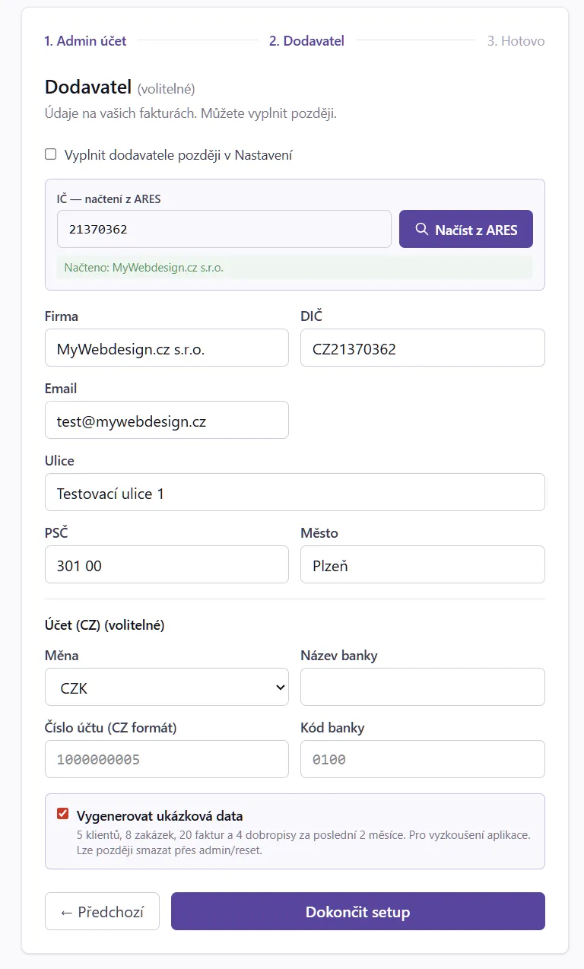Image resolution: width=584 pixels, height=969 pixels.
Task: Click the Město field containing Plzeň
Action: coord(423,564)
